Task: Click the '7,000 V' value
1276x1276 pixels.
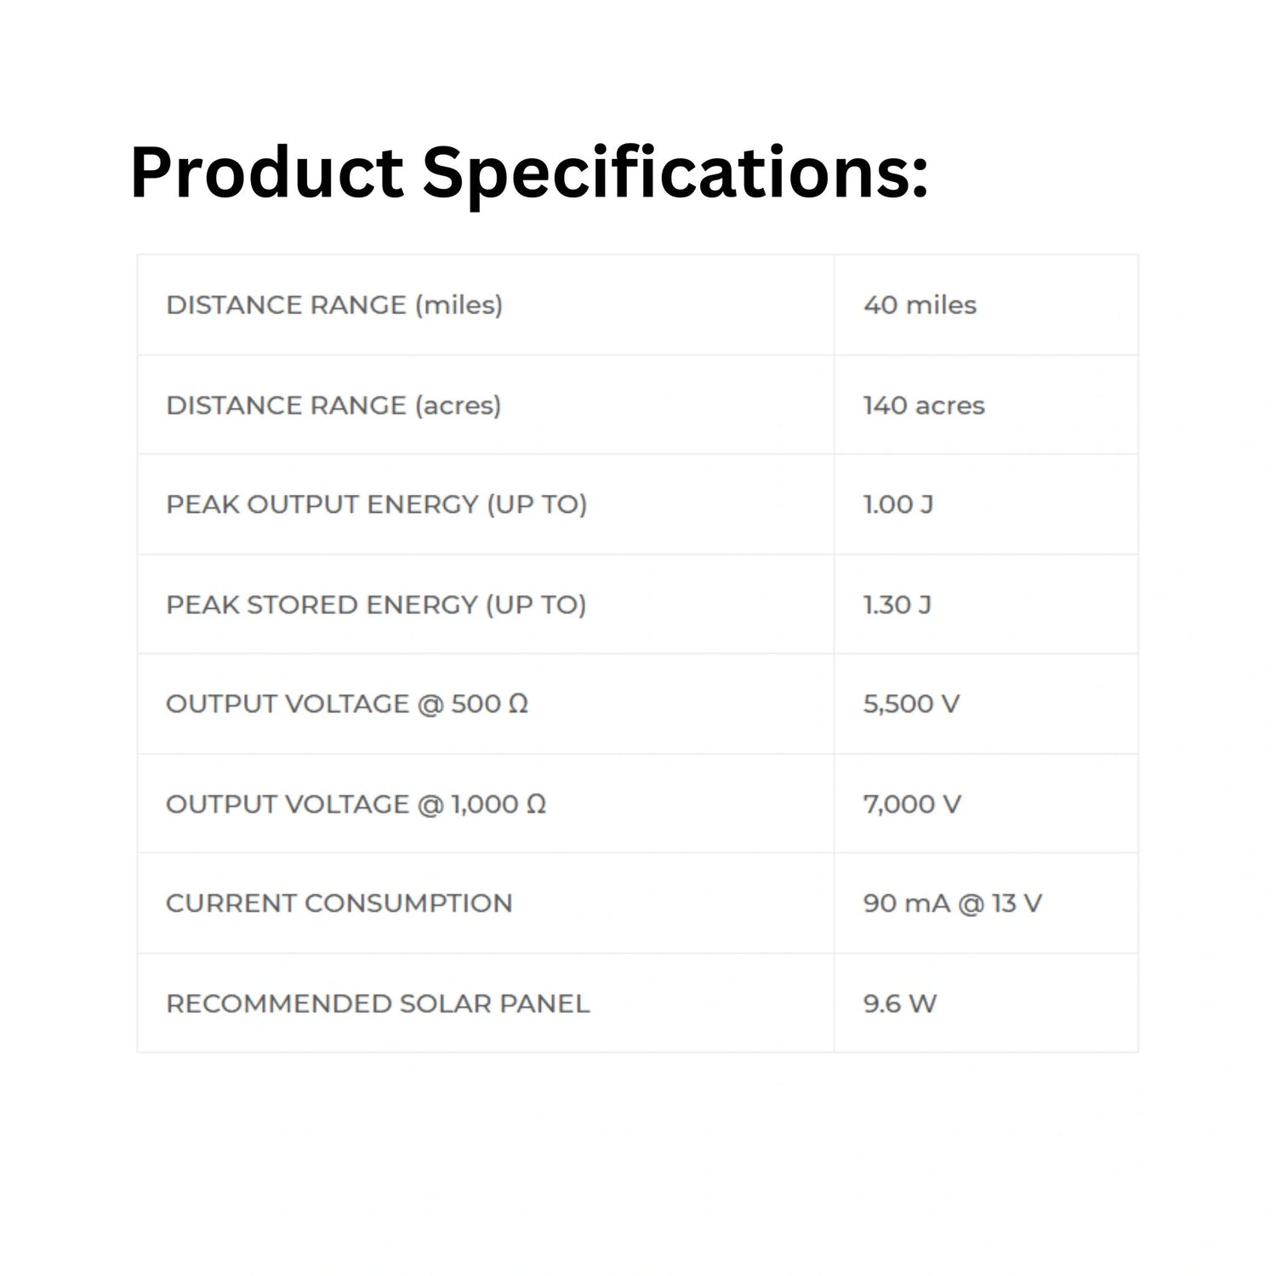Action: tap(912, 804)
